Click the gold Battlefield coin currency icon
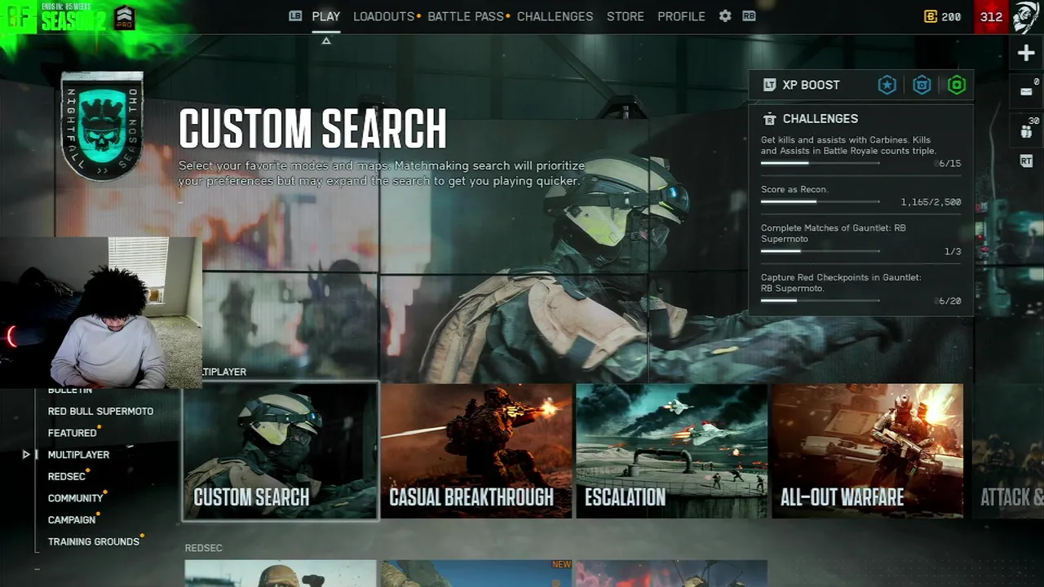 click(931, 16)
